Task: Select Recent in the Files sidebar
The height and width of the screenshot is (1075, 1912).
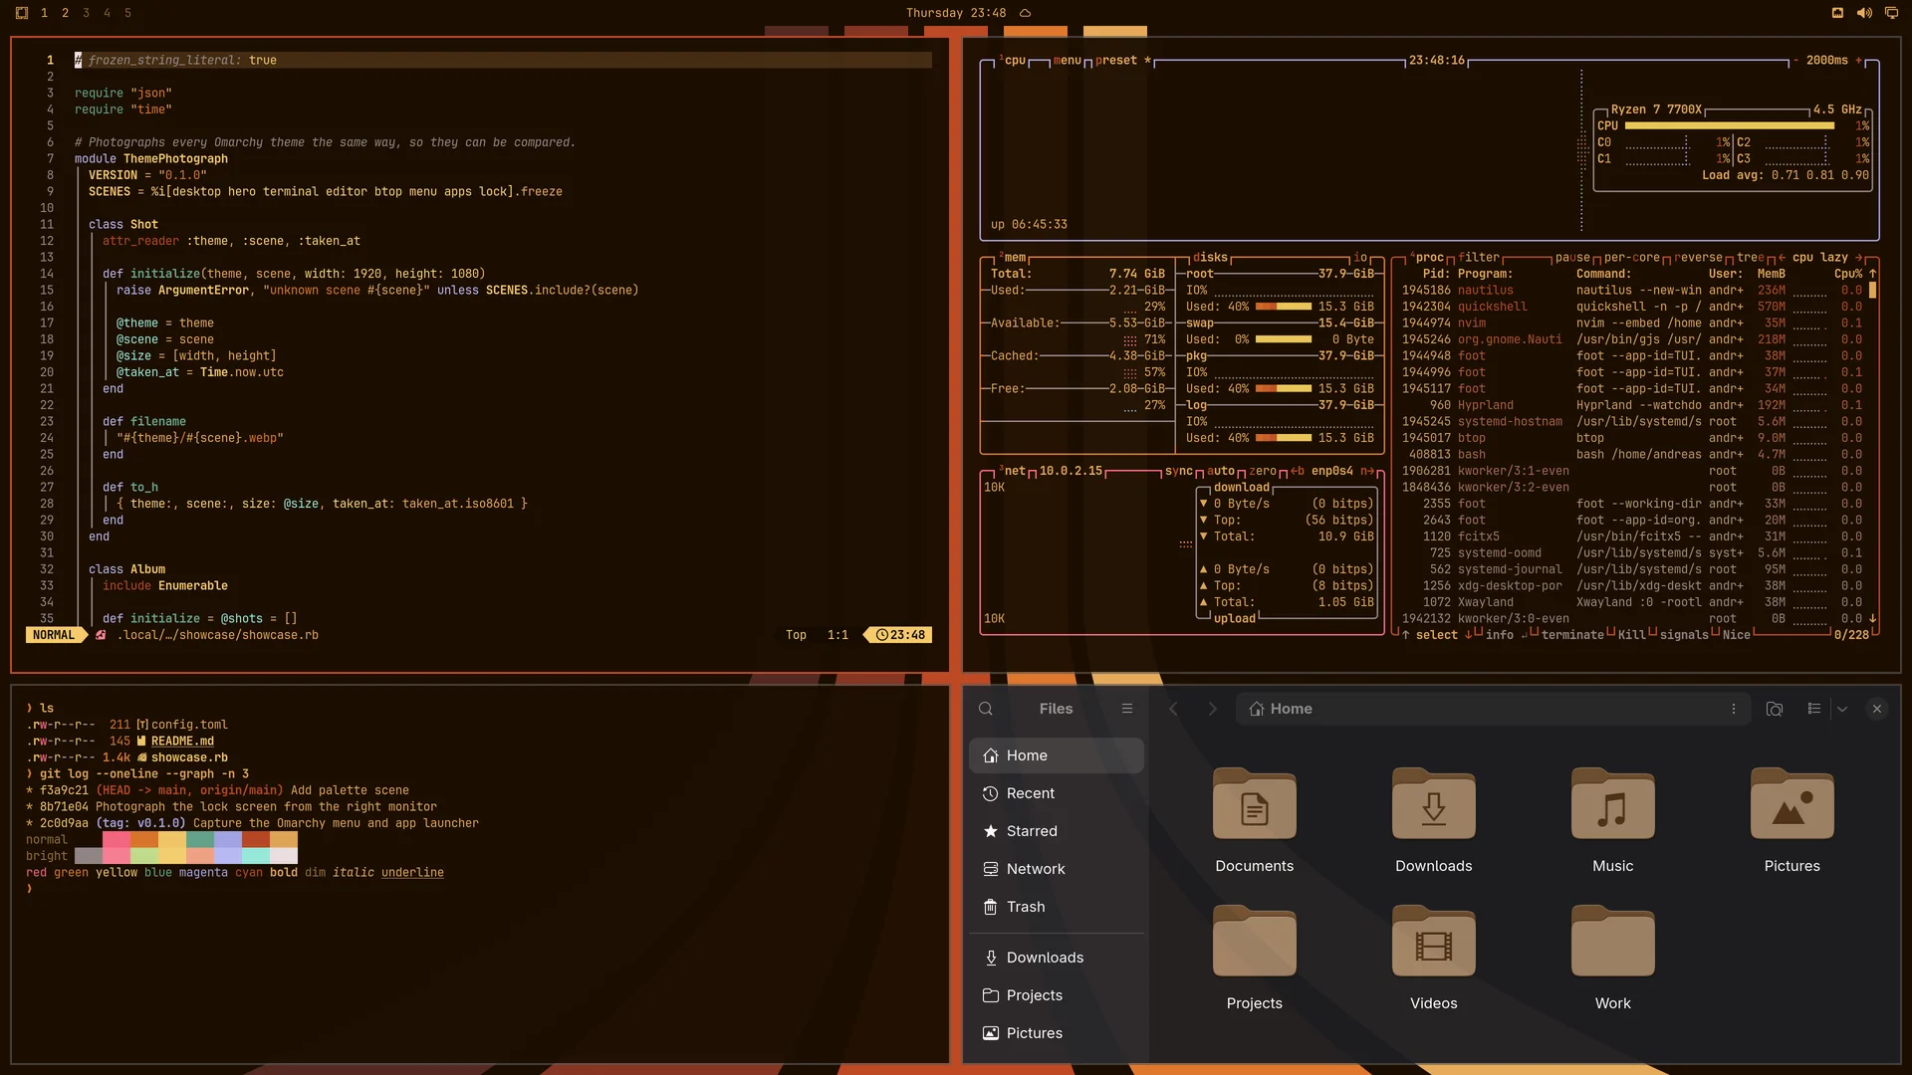Action: coord(1057,793)
